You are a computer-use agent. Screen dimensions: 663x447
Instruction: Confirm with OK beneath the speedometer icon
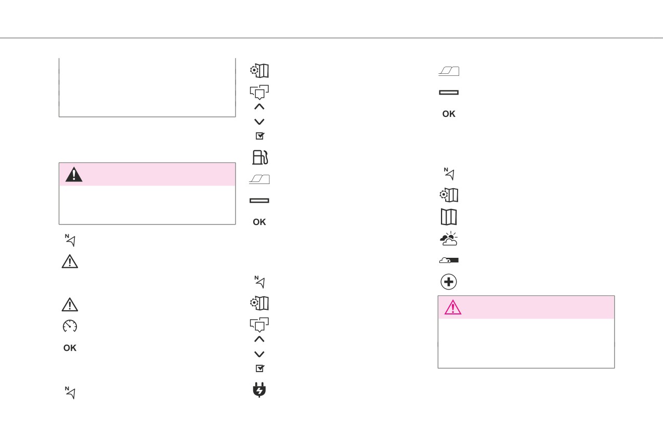(x=70, y=348)
